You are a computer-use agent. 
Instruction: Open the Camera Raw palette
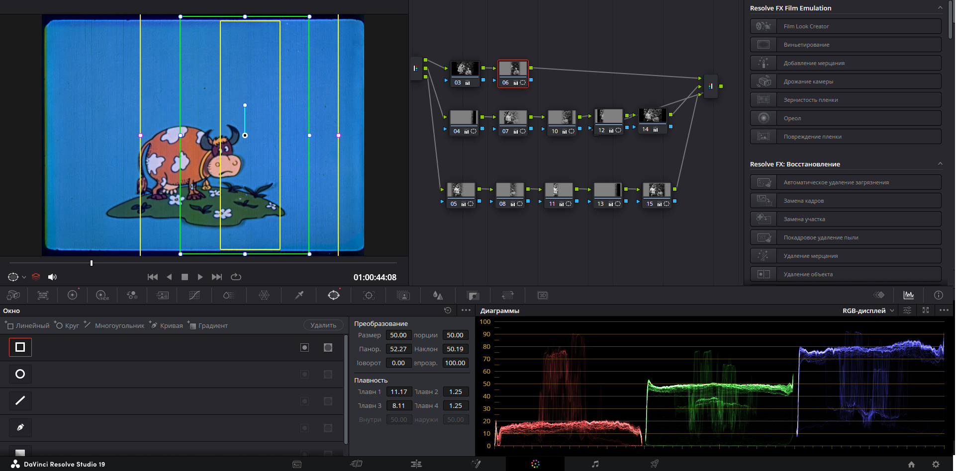click(x=13, y=296)
